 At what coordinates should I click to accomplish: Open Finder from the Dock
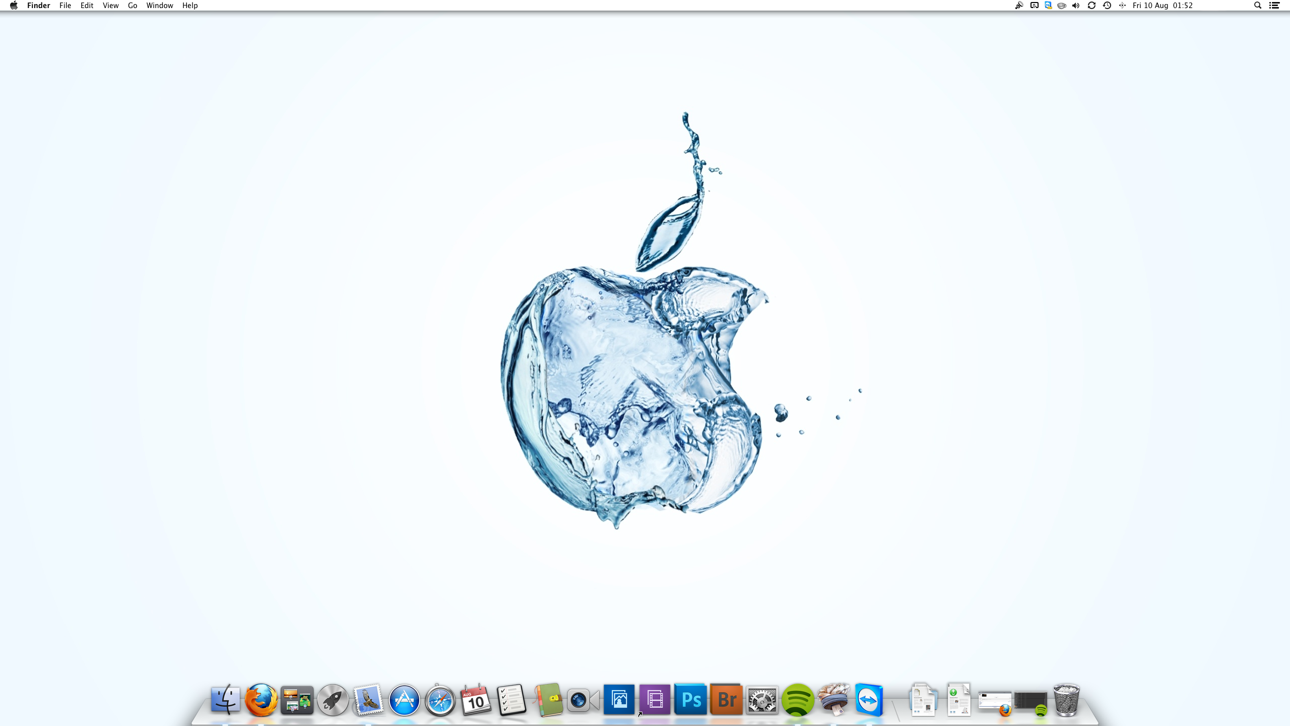tap(225, 699)
